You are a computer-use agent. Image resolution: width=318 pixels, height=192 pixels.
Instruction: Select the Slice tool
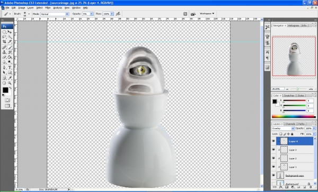tap(10, 42)
